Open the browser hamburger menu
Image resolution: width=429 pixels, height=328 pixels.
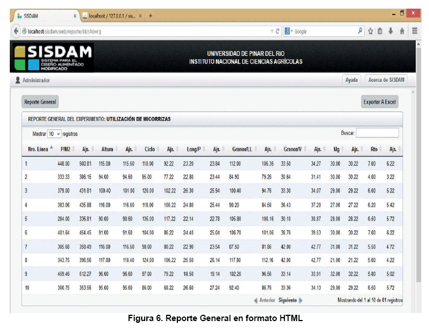tap(415, 32)
